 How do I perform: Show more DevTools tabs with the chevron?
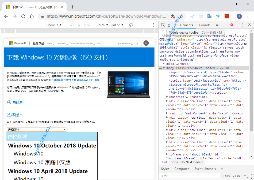(x=217, y=25)
